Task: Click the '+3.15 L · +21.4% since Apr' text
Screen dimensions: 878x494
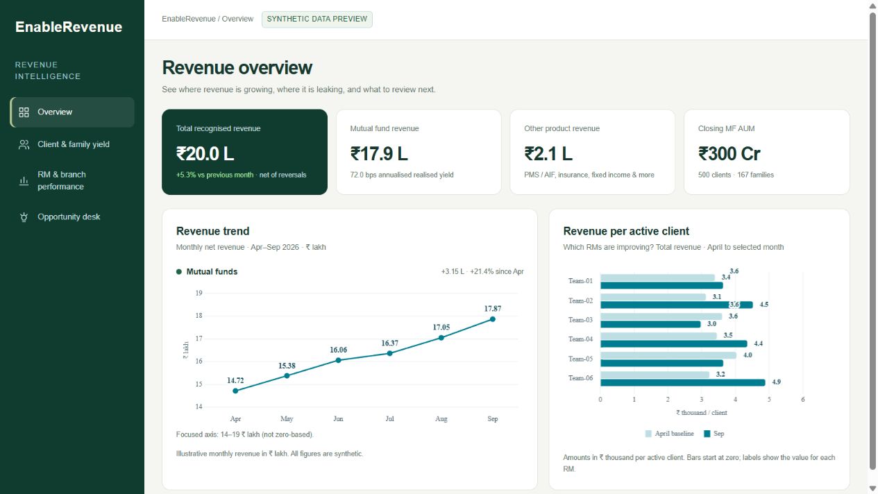Action: coord(482,272)
